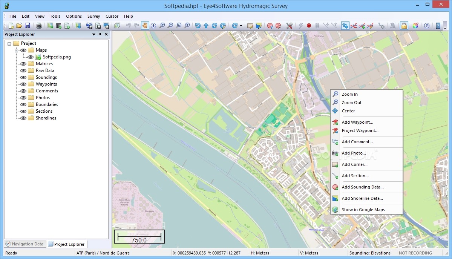Click the blue question mark help icon
Screen dimensions: 452x259
427,26
